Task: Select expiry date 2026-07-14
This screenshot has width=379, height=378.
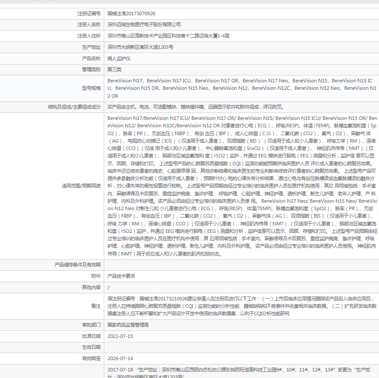Action: [x=120, y=359]
